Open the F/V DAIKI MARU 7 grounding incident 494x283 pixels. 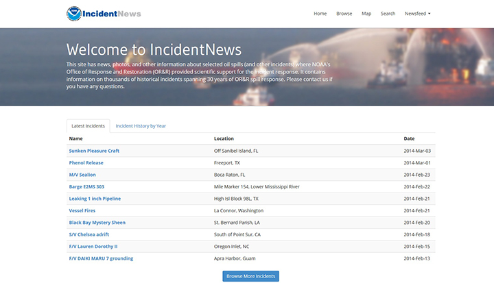(x=101, y=258)
